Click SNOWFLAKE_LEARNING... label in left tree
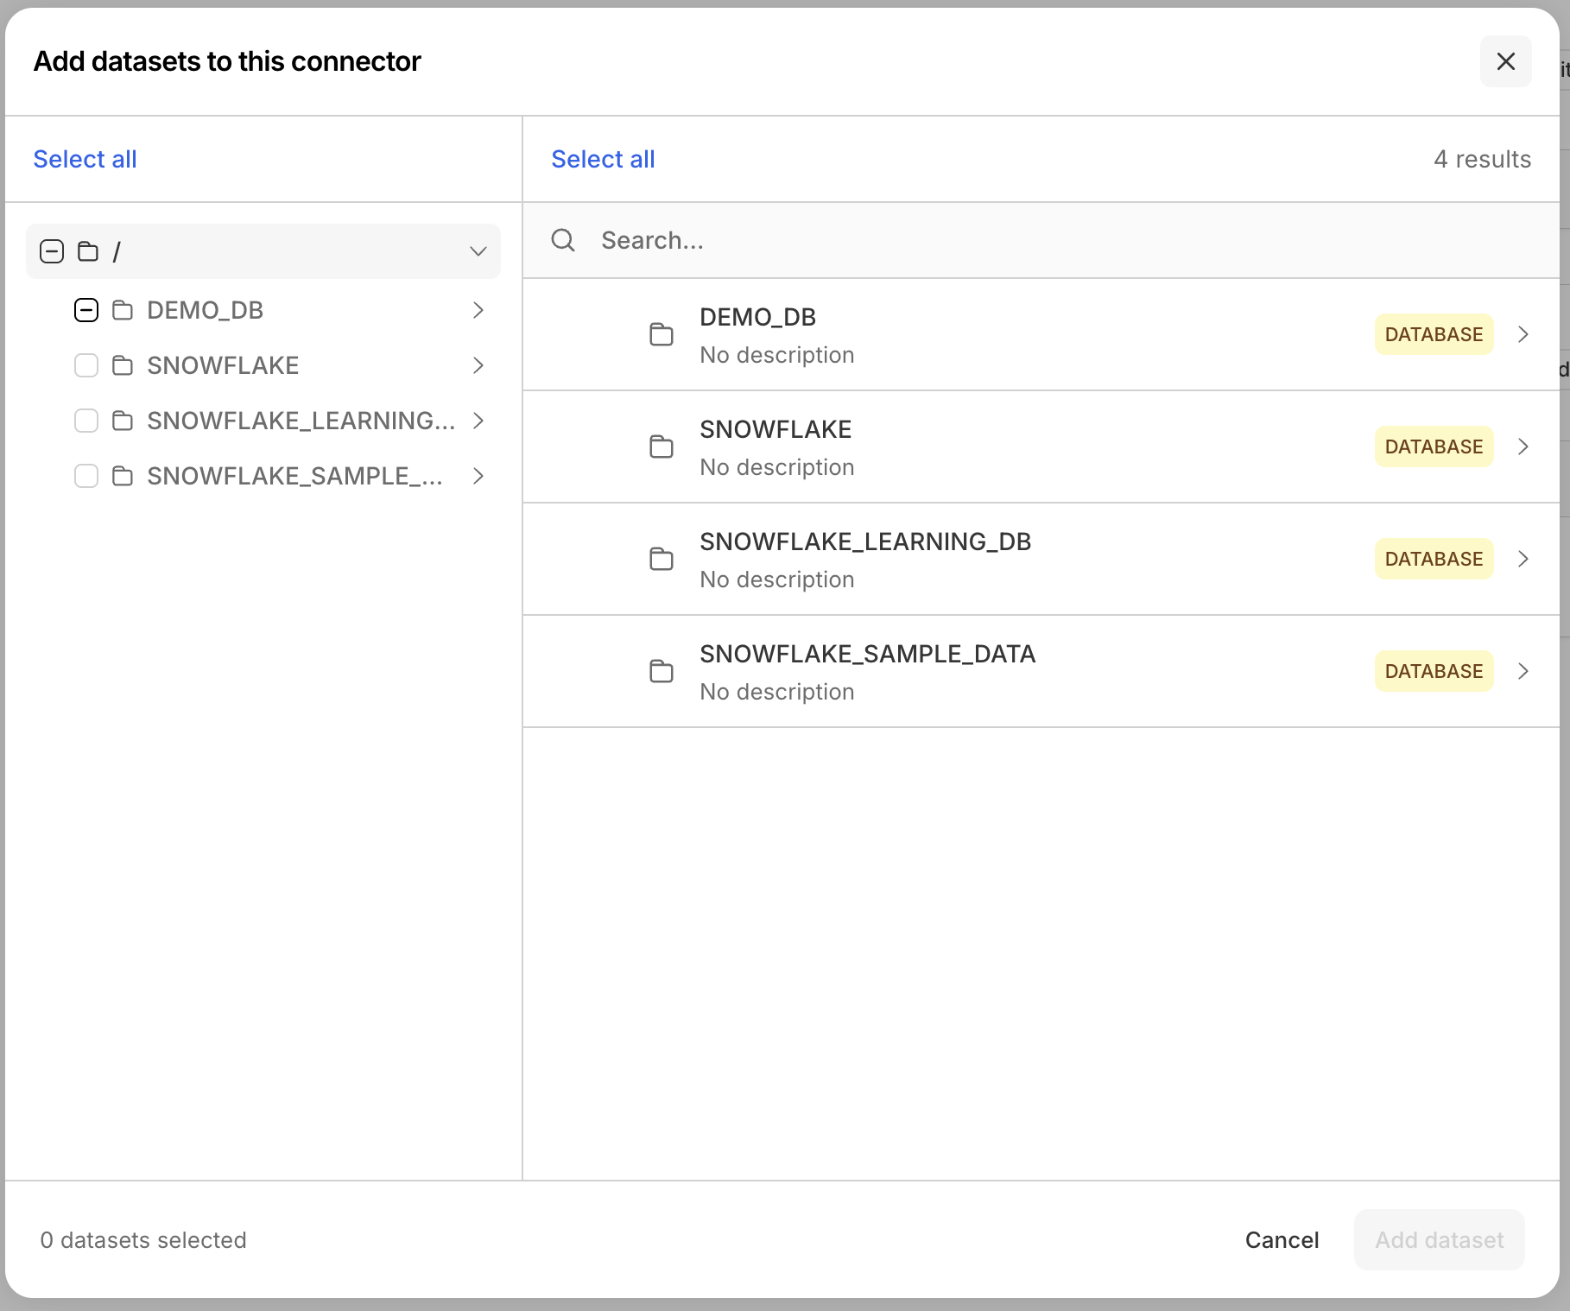This screenshot has width=1570, height=1311. (301, 421)
